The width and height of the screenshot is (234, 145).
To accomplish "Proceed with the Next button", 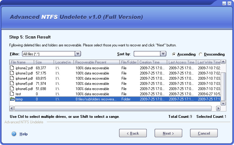I will pyautogui.click(x=168, y=133).
